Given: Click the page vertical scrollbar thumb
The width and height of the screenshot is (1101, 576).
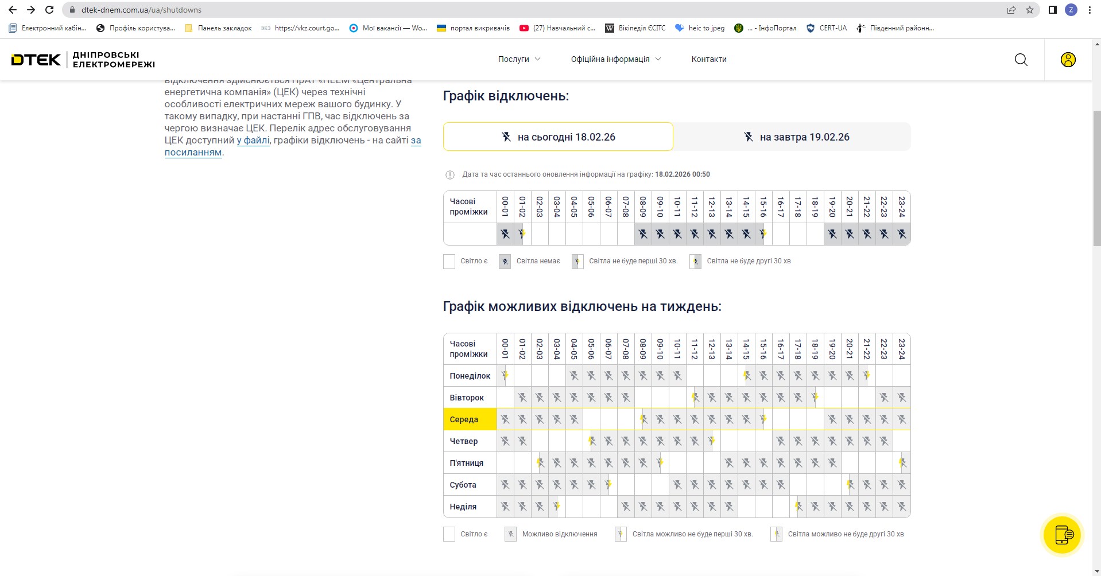Looking at the screenshot, I should 1096,178.
